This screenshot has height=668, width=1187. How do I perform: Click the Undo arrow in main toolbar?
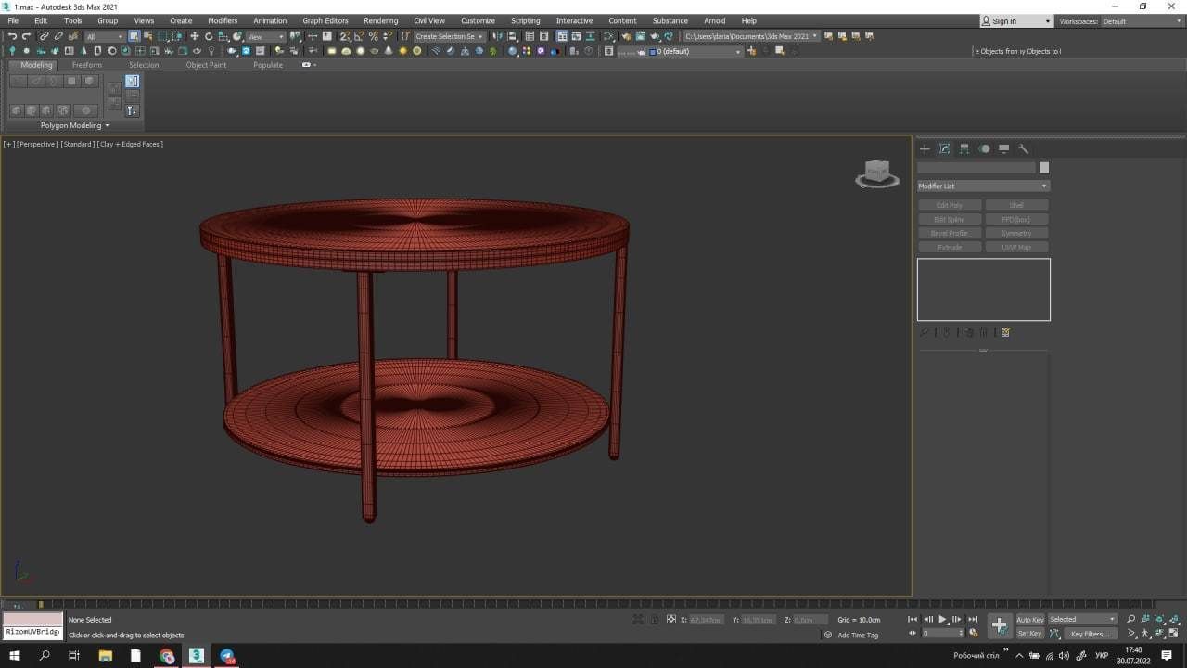coord(12,36)
